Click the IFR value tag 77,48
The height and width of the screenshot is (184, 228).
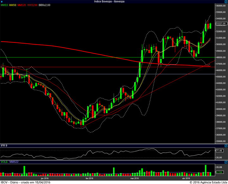point(219,151)
